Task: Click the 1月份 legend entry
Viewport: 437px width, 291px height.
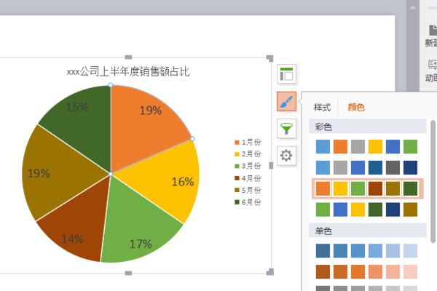Action: (248, 143)
